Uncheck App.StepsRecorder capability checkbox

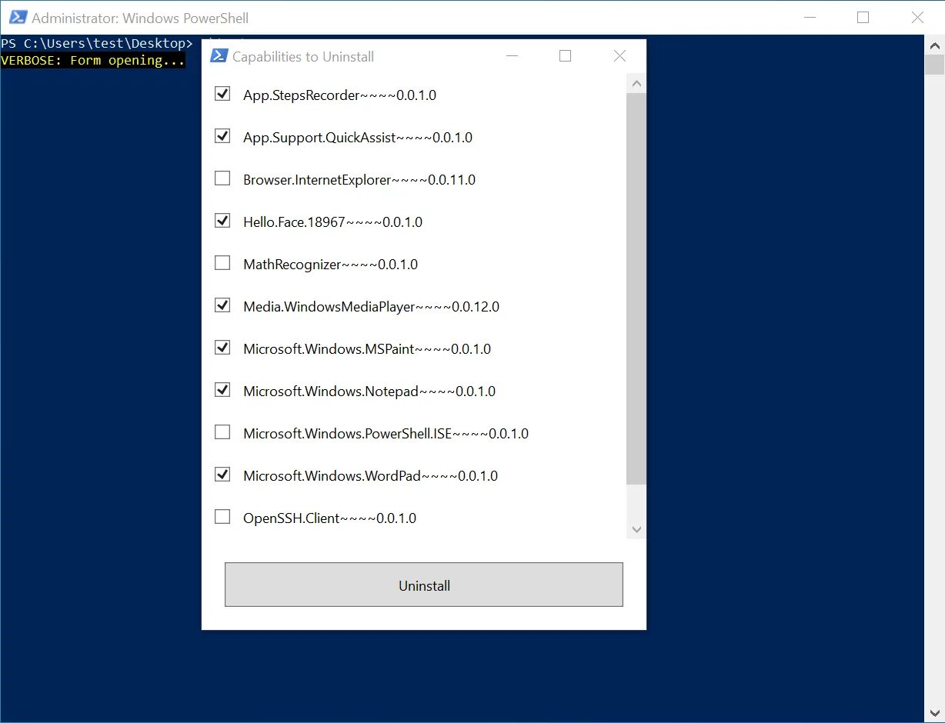[x=222, y=94]
